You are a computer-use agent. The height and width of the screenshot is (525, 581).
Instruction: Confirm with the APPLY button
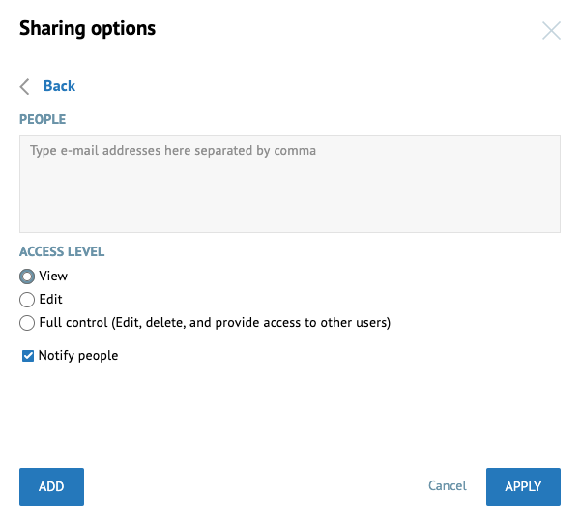pos(523,486)
